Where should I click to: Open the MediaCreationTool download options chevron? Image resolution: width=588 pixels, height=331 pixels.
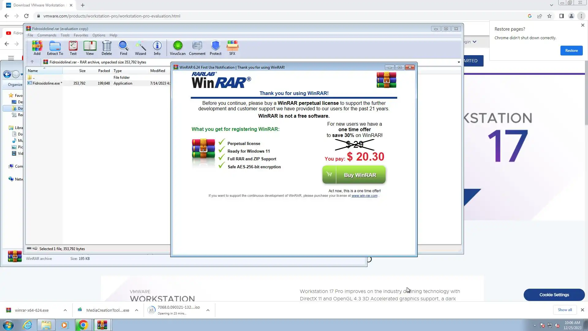click(137, 310)
